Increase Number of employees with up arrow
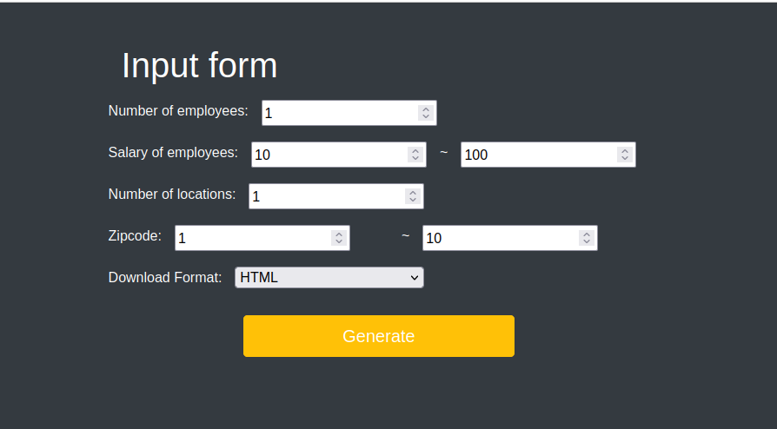Screen dimensions: 777x429 tap(426, 109)
